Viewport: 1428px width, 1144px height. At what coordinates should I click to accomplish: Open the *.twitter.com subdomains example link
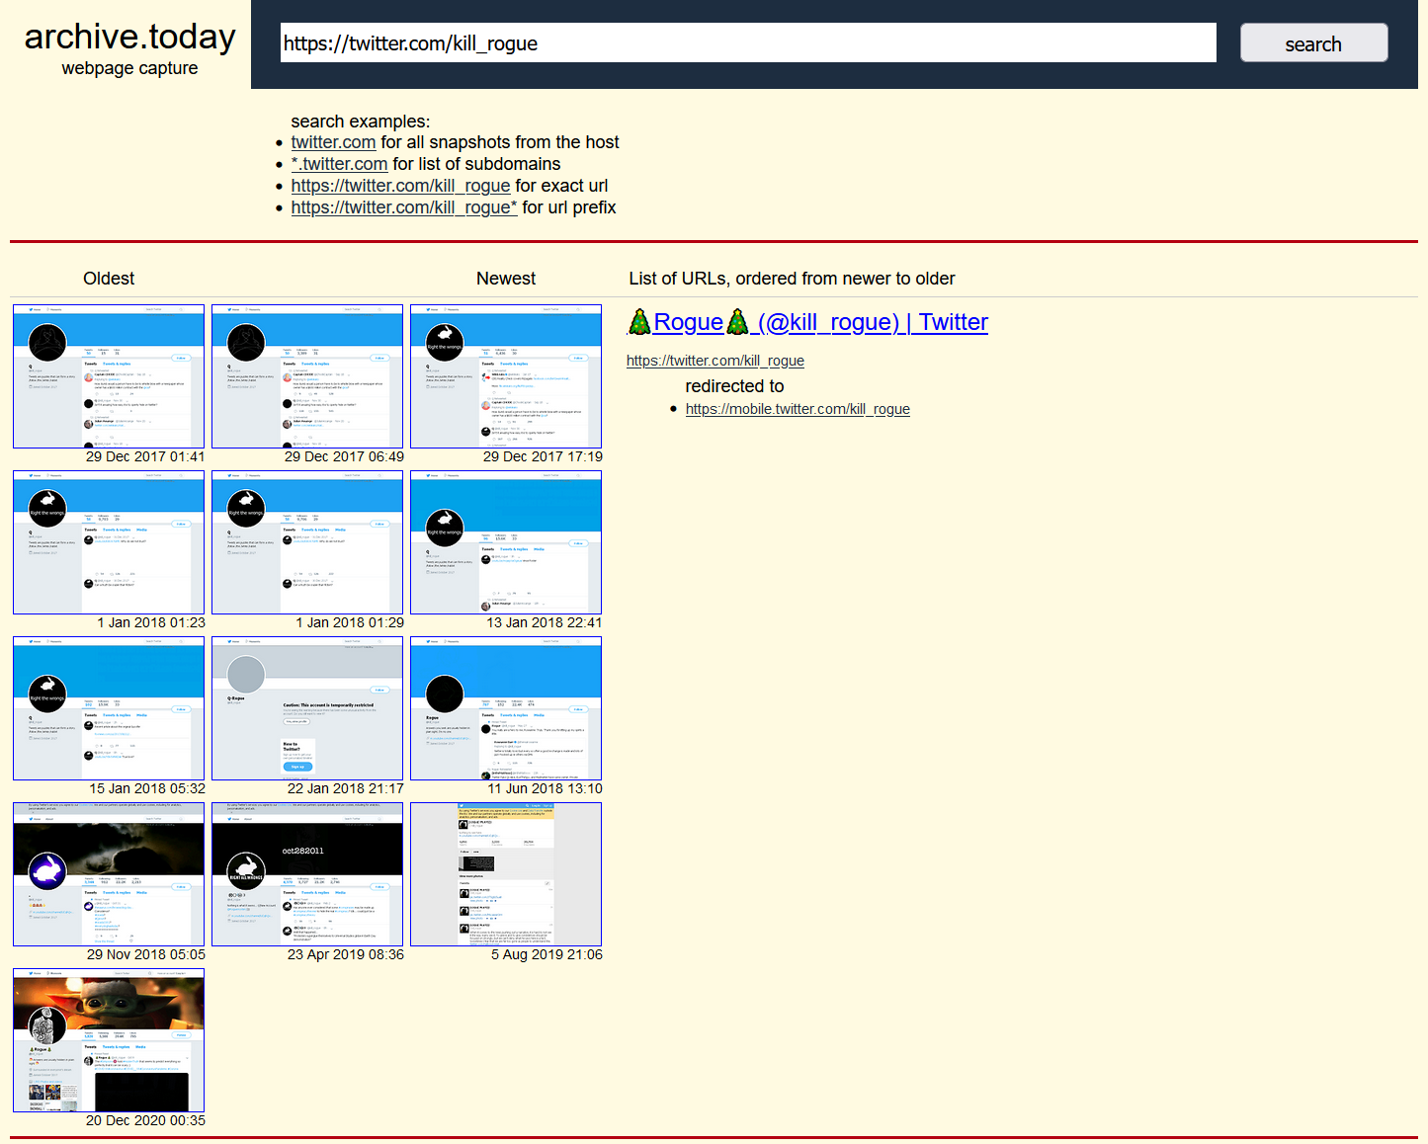[x=339, y=164]
